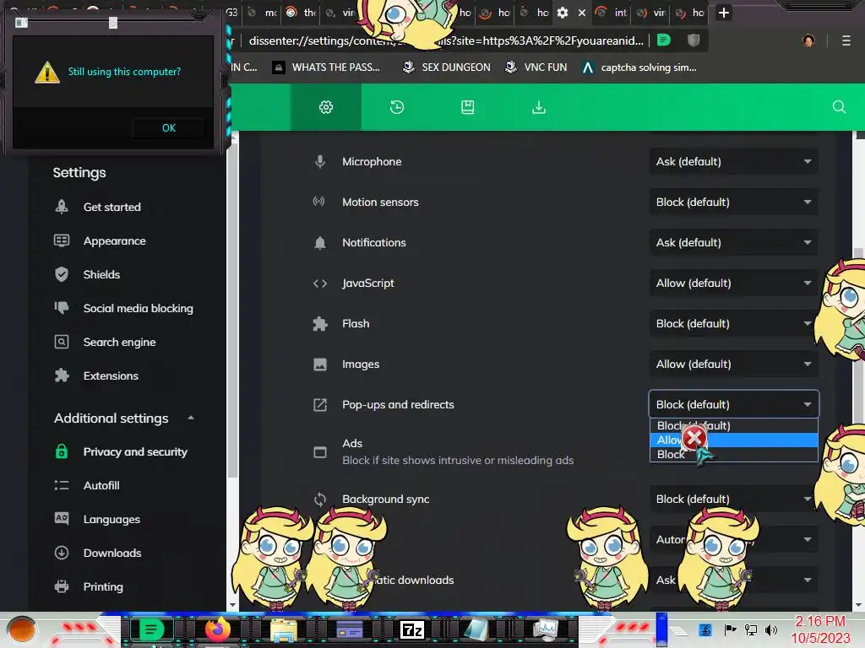Click the green Privacy lock icon
The height and width of the screenshot is (648, 865).
(62, 451)
